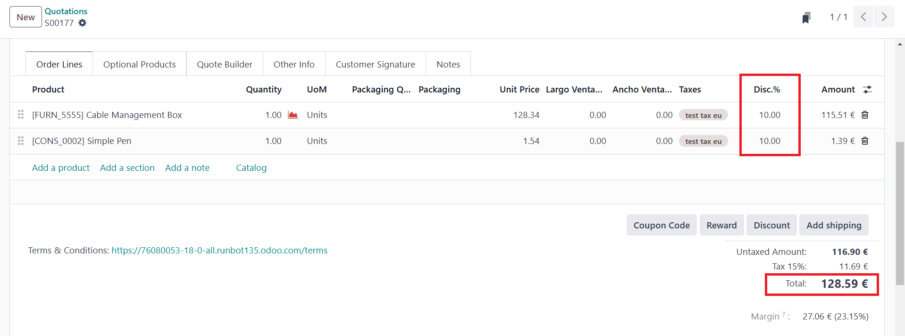The height and width of the screenshot is (336, 905).
Task: Select the Customer Signature tab
Action: (375, 64)
